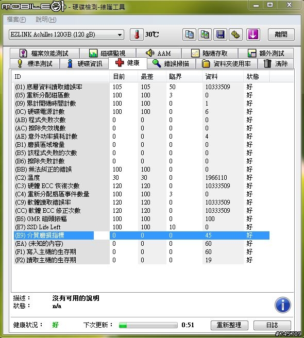The height and width of the screenshot is (338, 304).
Task: Select row (E7) SSD Life Left
Action: [142, 227]
